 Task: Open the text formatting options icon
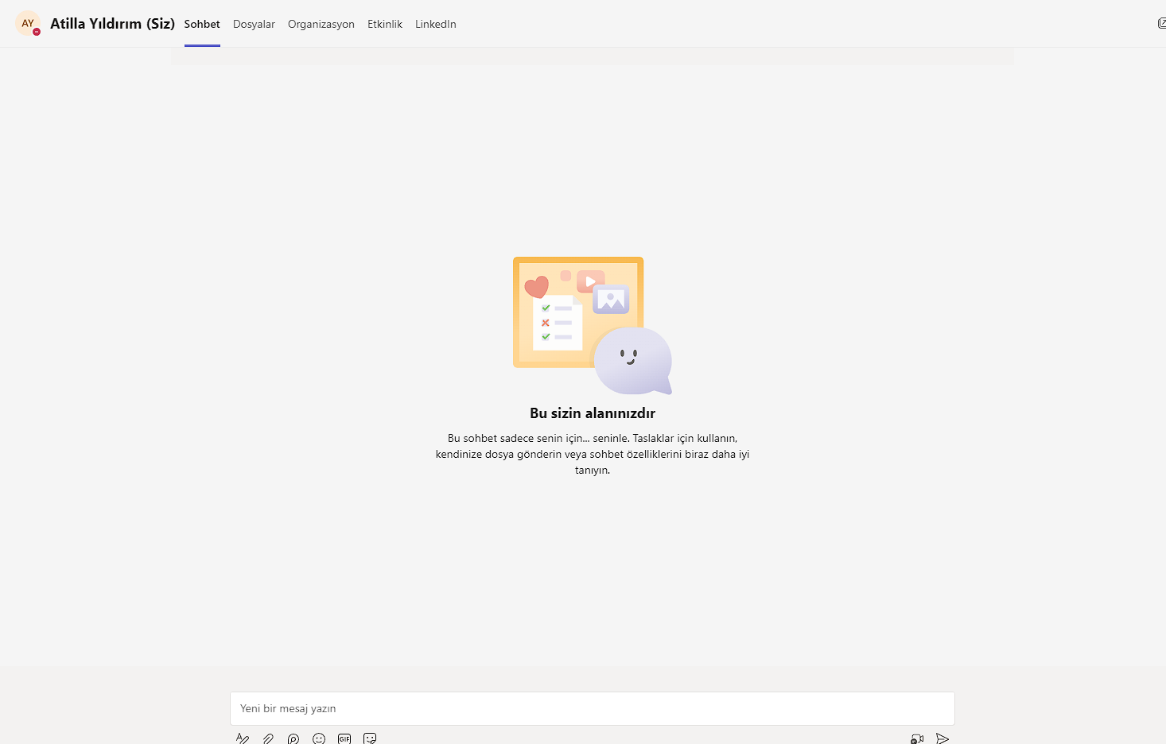[243, 738]
